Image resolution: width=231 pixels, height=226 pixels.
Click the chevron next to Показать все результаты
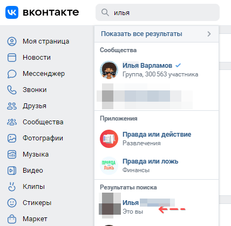[209, 34]
